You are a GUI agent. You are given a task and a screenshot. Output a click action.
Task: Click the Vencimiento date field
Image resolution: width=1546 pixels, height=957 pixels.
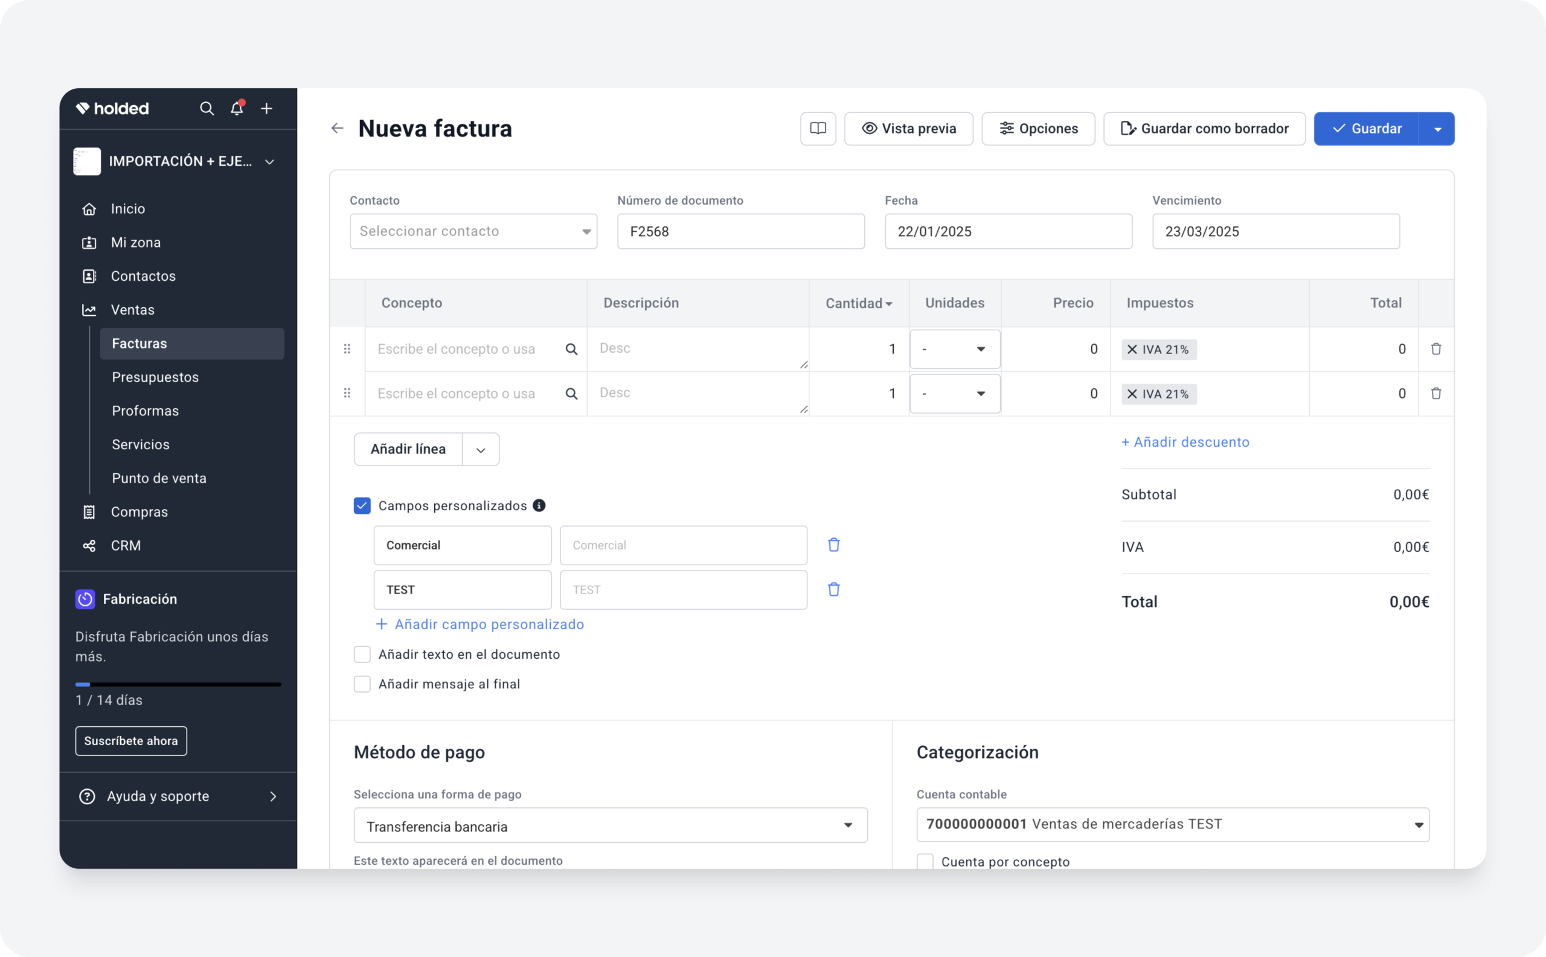coord(1275,231)
